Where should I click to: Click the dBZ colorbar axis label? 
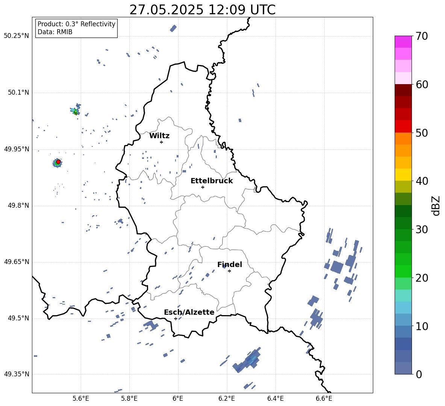coord(436,205)
